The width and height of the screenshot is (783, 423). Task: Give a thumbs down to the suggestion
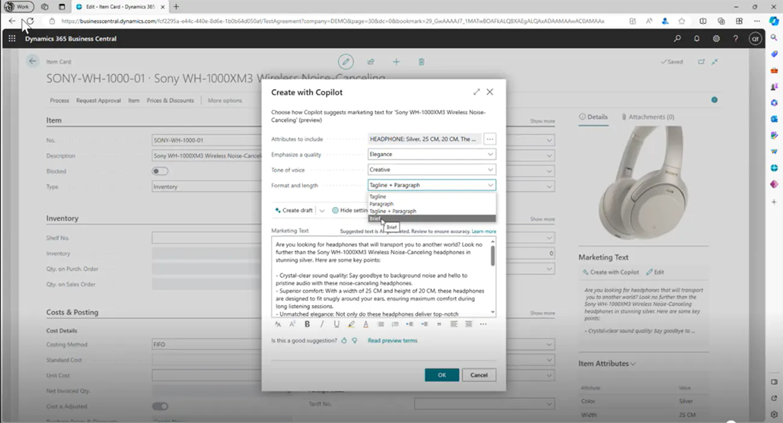pyautogui.click(x=355, y=341)
